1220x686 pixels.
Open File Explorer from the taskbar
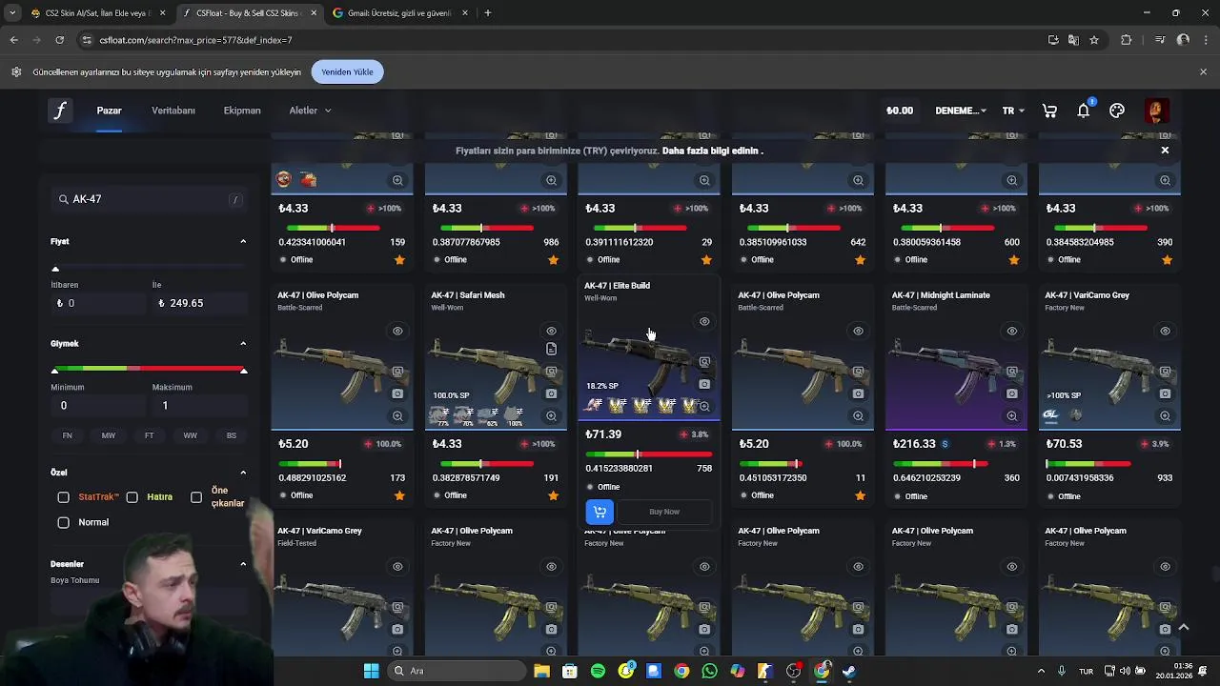(541, 671)
